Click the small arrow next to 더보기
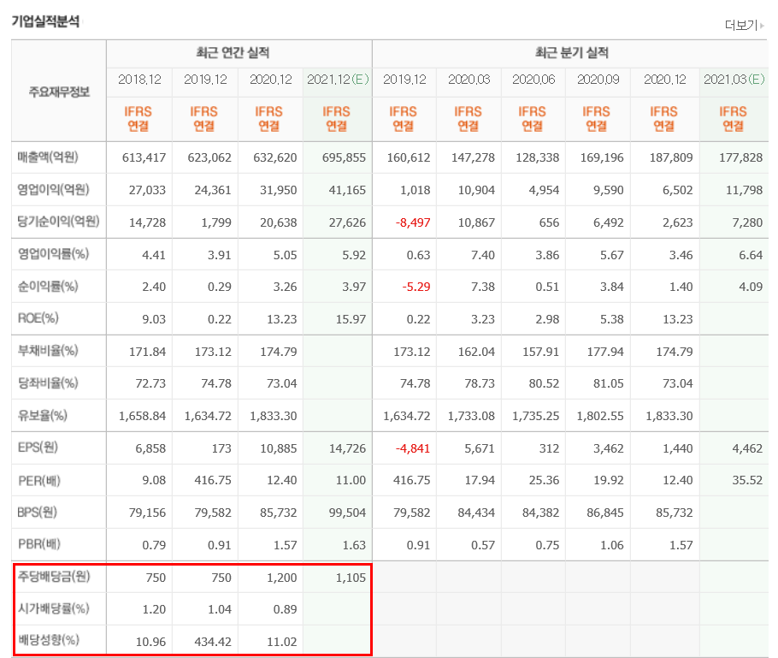The image size is (778, 658). tap(762, 26)
